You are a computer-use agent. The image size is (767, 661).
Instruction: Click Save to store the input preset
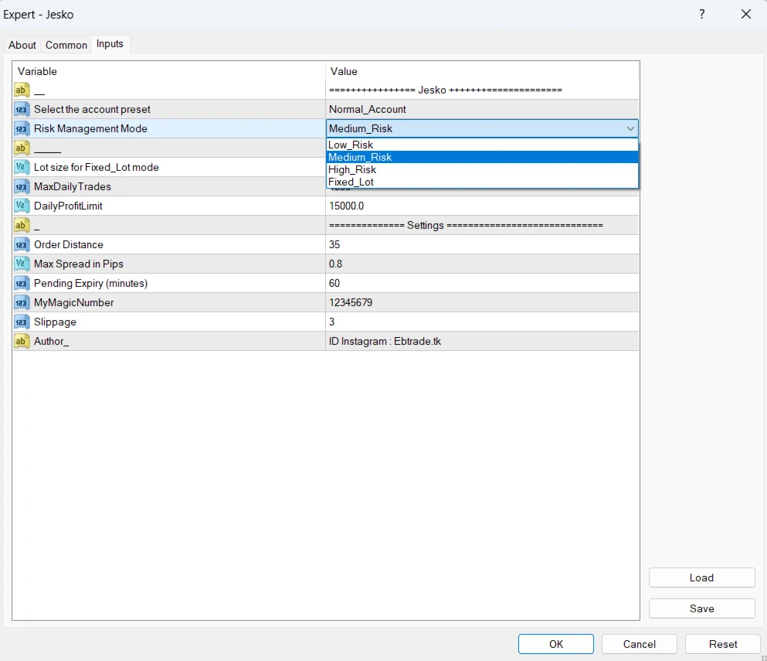[x=701, y=608]
